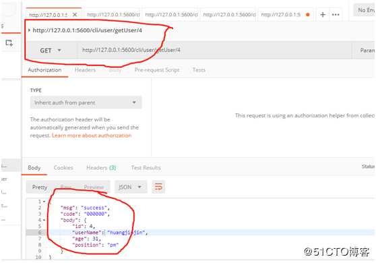
Task: Select the response Cookies tab
Action: 63,168
